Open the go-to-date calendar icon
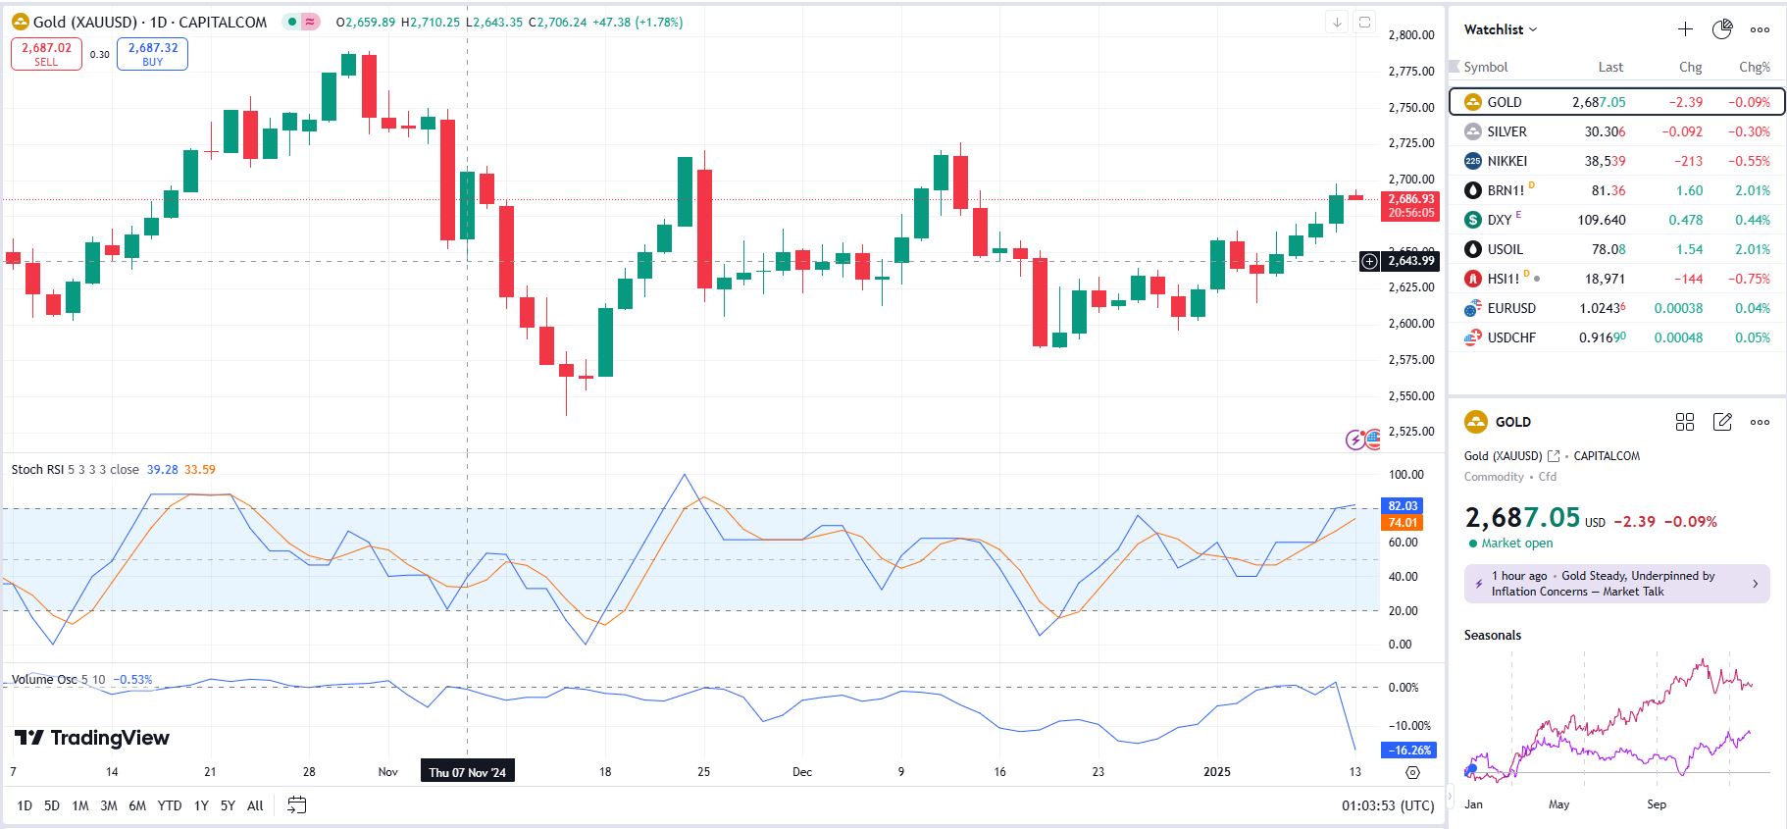This screenshot has height=829, width=1787. 296,805
